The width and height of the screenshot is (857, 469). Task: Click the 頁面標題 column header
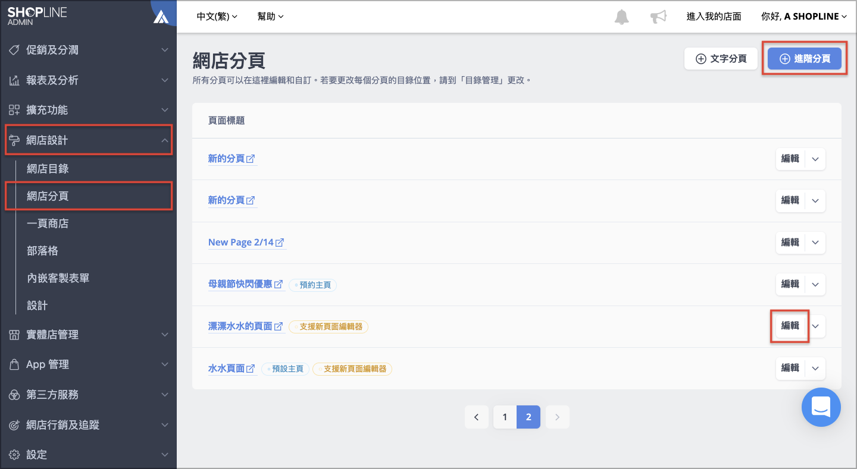point(227,121)
